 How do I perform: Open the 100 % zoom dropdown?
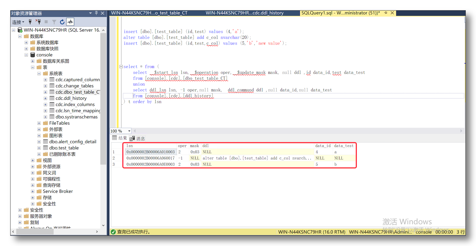129,131
